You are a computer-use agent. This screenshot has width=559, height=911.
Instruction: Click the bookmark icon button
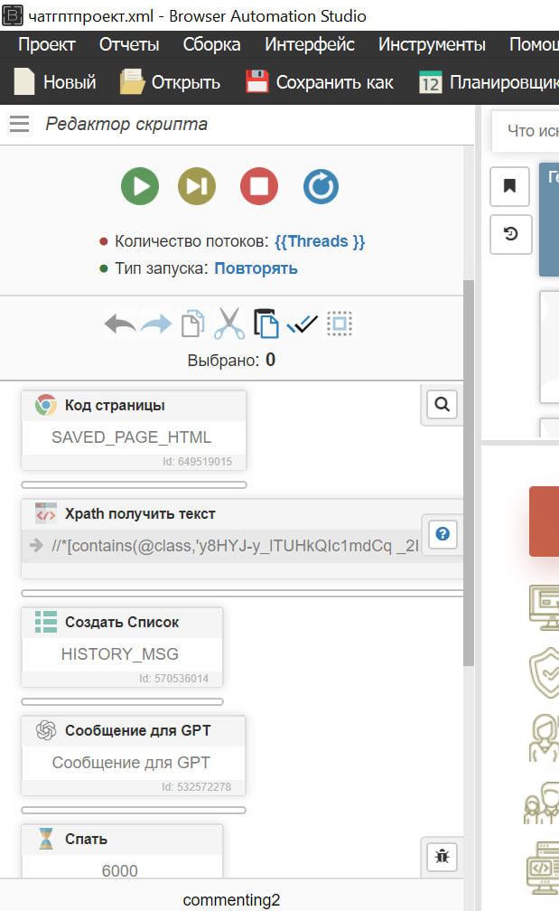[x=509, y=186]
